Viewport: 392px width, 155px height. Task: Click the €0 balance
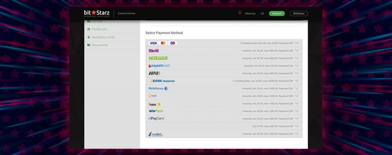tap(262, 13)
